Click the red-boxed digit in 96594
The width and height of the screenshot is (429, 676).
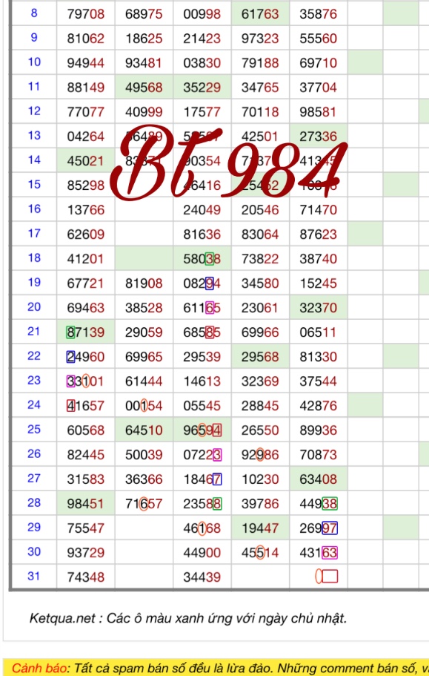(x=217, y=430)
